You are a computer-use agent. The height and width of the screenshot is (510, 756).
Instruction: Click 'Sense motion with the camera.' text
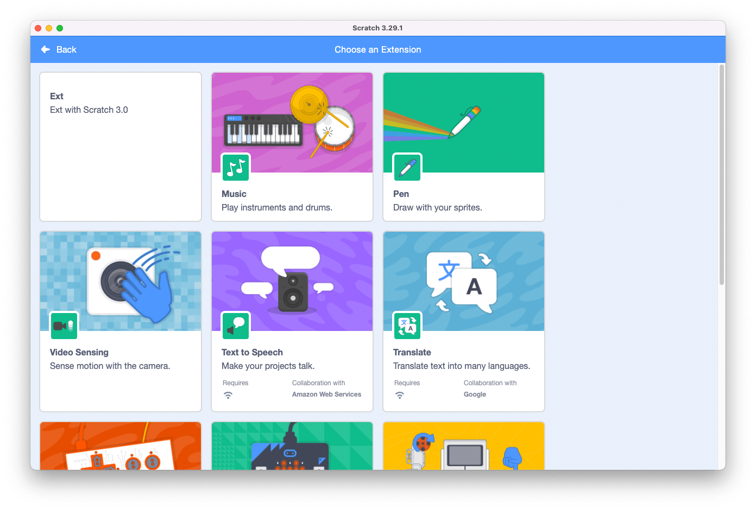pyautogui.click(x=110, y=366)
